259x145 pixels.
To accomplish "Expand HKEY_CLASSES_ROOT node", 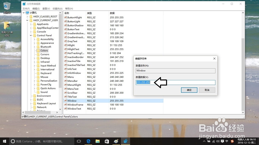I will (x=27, y=17).
